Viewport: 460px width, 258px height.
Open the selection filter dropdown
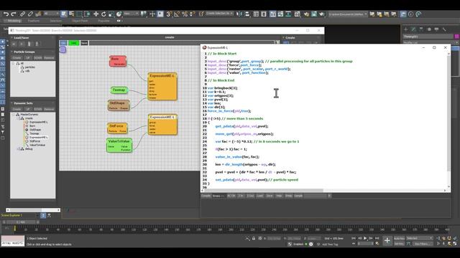(51, 14)
